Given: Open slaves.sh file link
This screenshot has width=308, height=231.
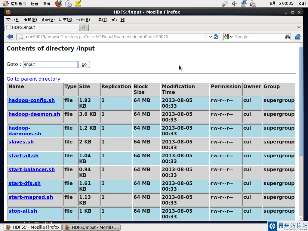Looking at the screenshot, I should coord(21,142).
